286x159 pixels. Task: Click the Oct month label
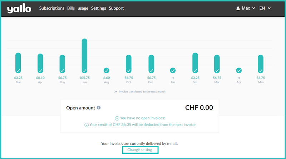pos(129,82)
